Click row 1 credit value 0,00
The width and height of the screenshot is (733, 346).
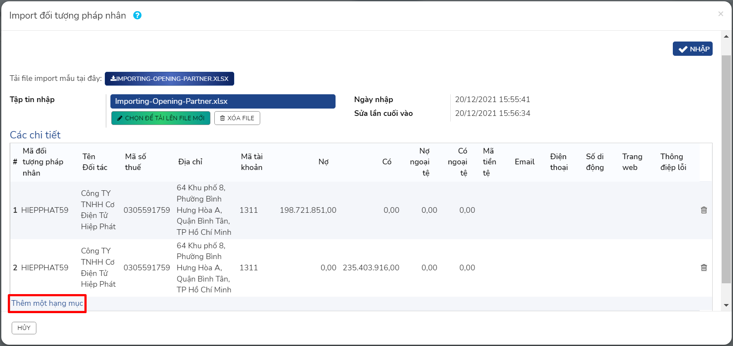391,210
